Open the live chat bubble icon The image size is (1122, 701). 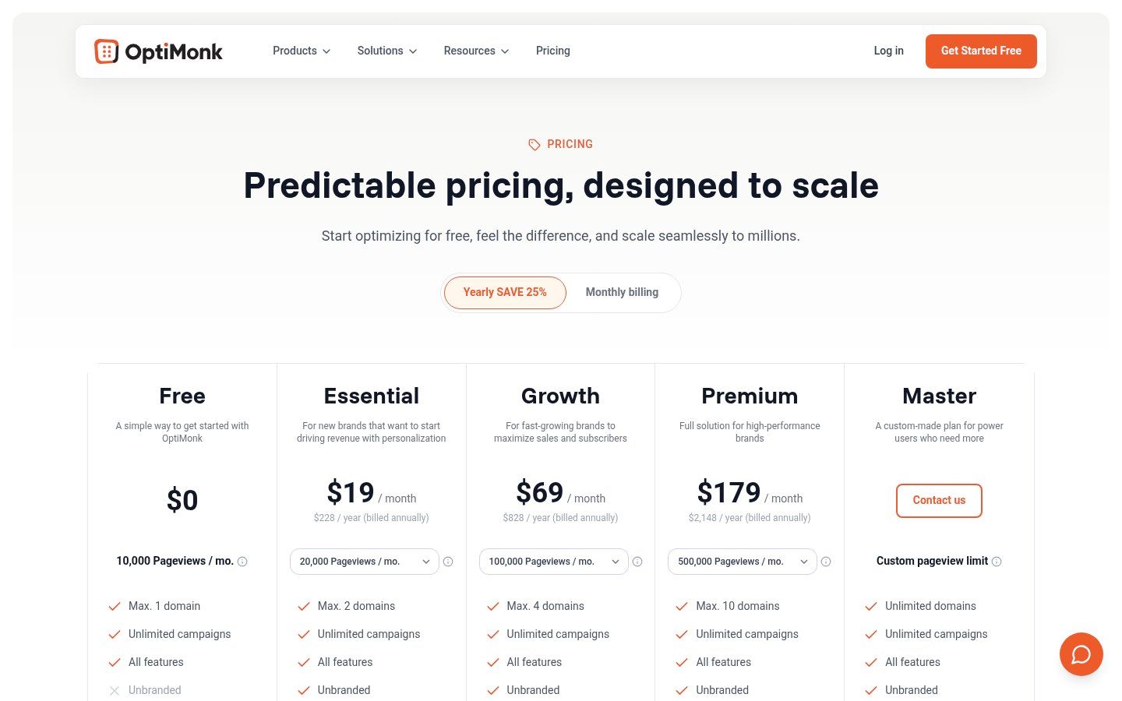tap(1081, 654)
